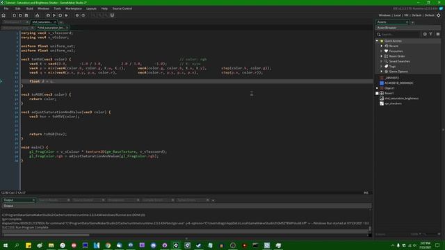Viewport: 445px width, 250px height.
Task: Place cursor on the 'float d' code line
Action: coord(196,81)
